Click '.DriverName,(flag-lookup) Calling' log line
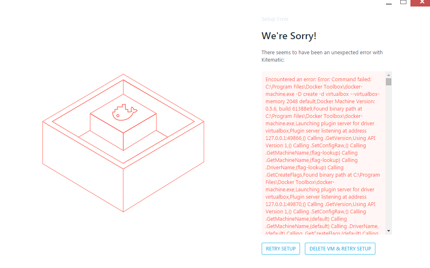 tap(304, 168)
